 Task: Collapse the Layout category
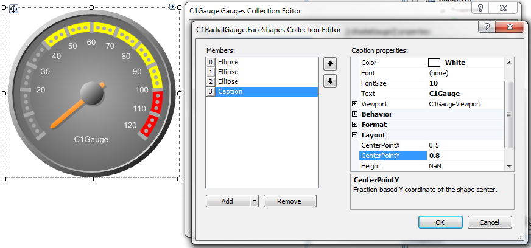[x=355, y=135]
